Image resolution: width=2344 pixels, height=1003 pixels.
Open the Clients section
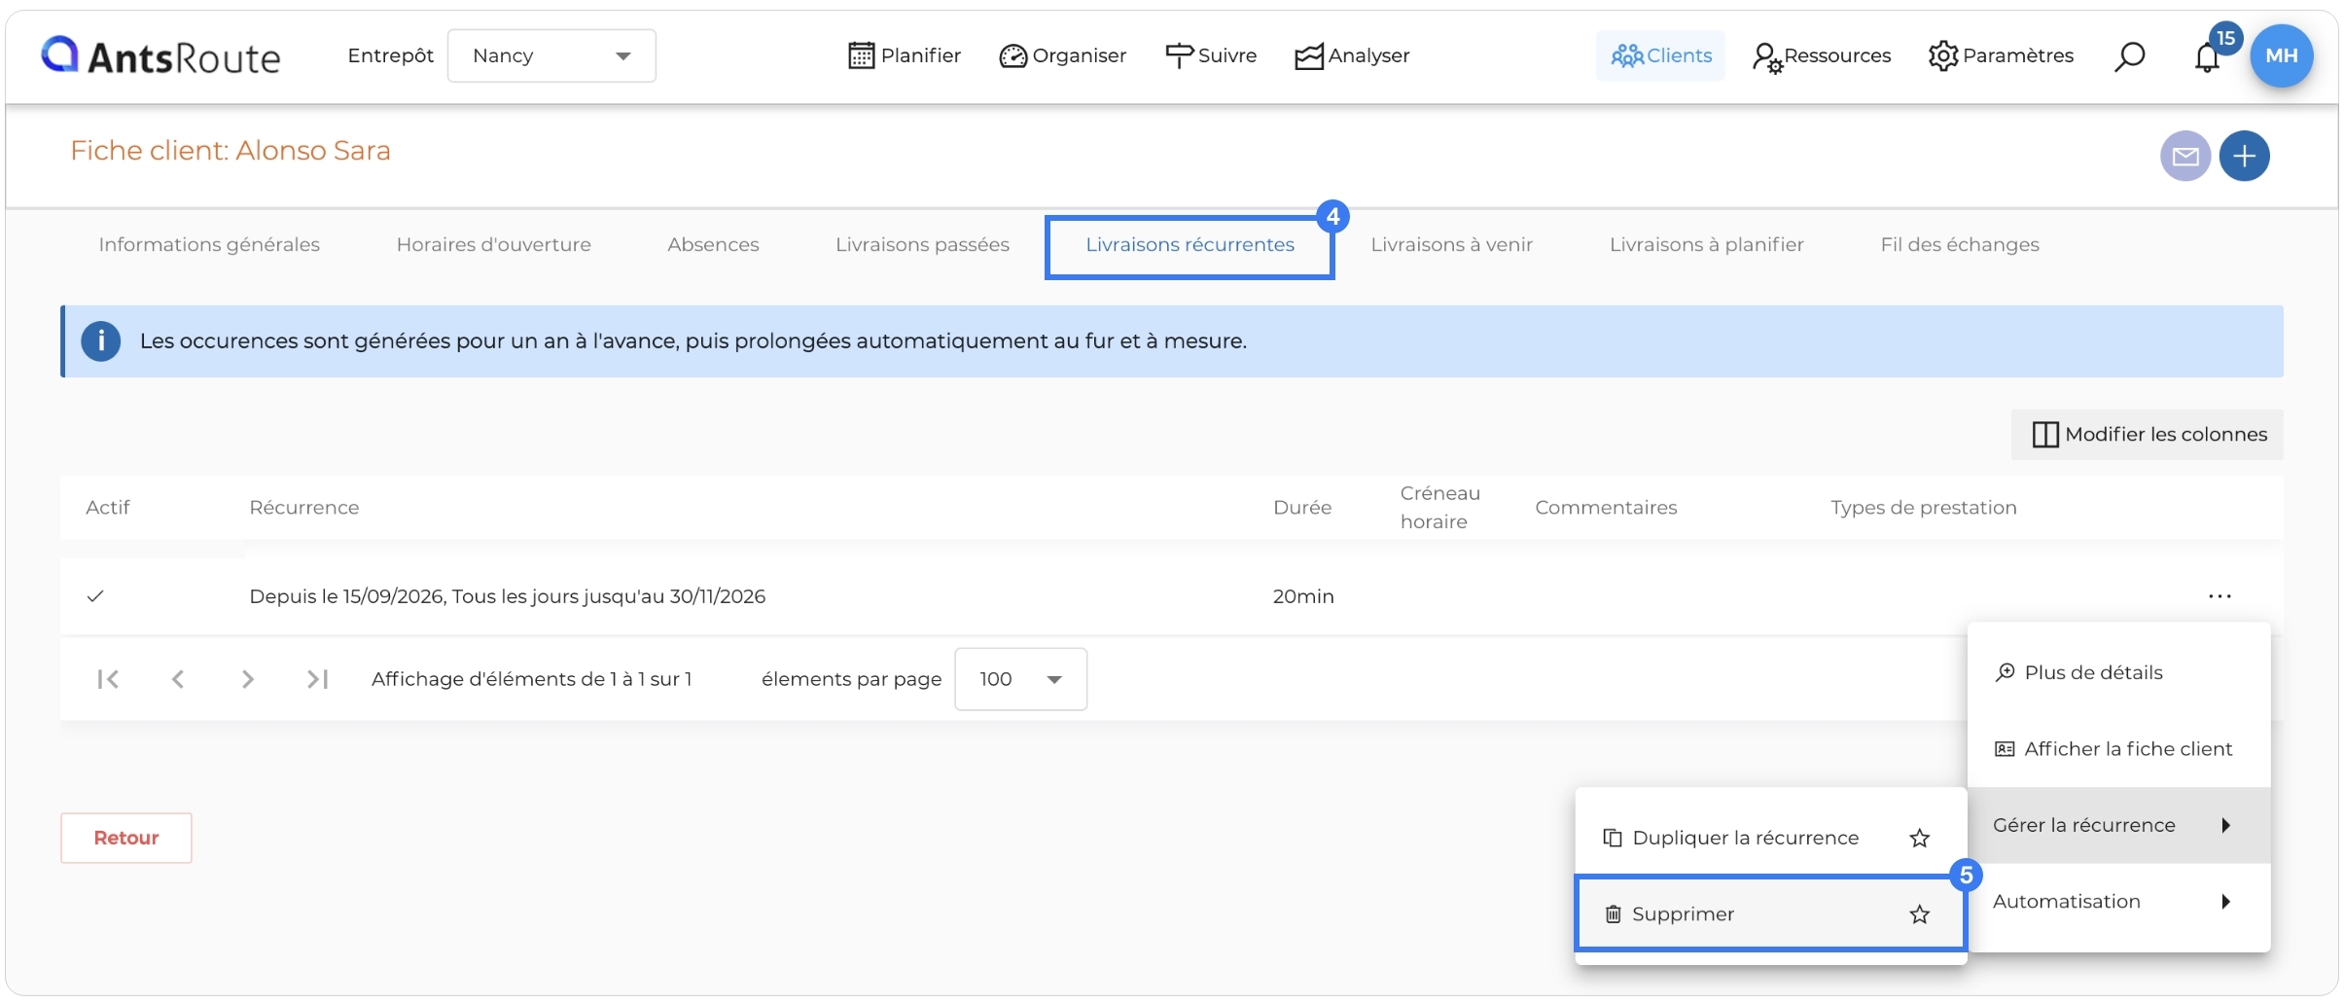[x=1661, y=55]
